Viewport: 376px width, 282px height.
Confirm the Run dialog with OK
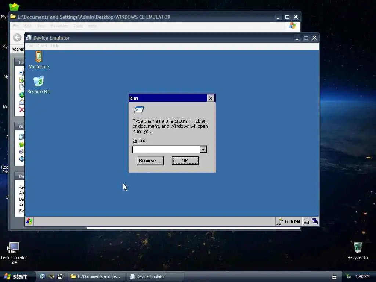185,161
